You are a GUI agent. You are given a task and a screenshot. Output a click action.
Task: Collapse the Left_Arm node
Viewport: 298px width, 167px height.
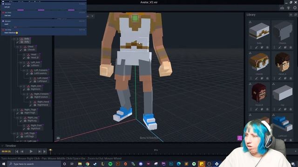click(x=20, y=63)
